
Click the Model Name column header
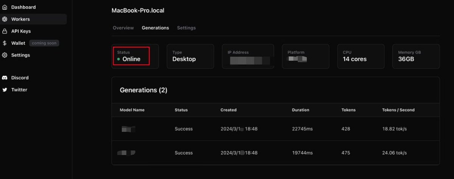coord(132,110)
